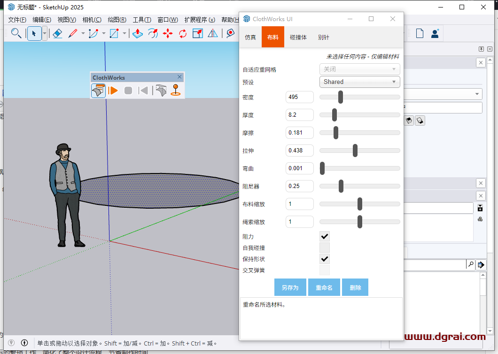Click the Flip mirror tool
The image size is (498, 354).
pyautogui.click(x=213, y=33)
